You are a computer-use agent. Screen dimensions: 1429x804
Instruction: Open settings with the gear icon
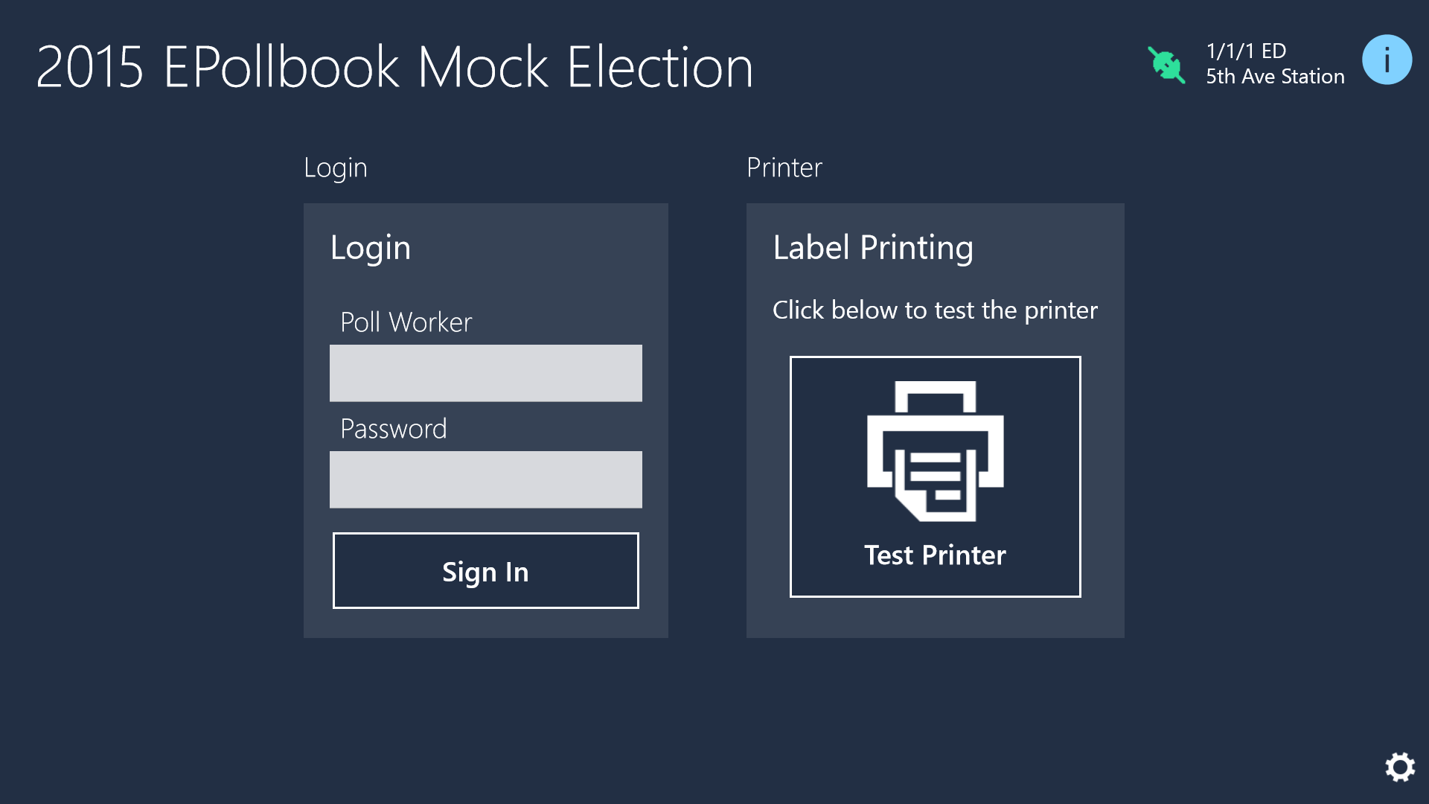[1400, 767]
